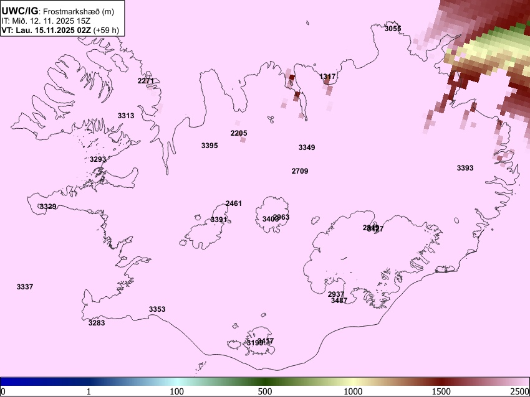The width and height of the screenshot is (530, 397).
Task: Select the peninsula value 3283
Action: click(97, 323)
